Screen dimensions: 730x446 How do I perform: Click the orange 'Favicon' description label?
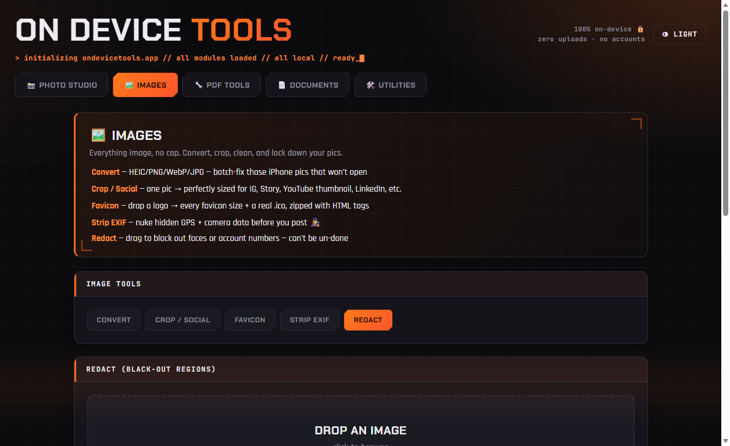point(105,206)
